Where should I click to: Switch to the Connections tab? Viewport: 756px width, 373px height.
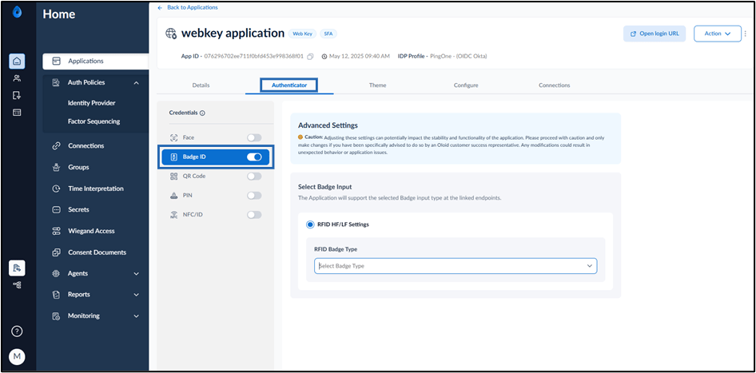pos(554,85)
